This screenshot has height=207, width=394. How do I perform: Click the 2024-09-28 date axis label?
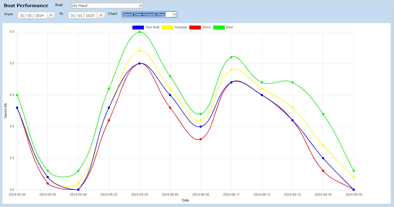pos(354,194)
